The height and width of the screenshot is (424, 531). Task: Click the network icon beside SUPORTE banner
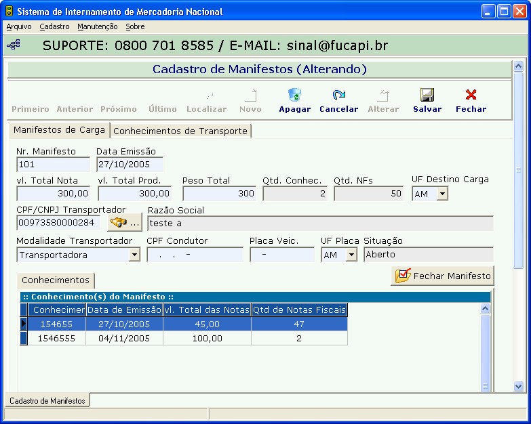(x=14, y=45)
